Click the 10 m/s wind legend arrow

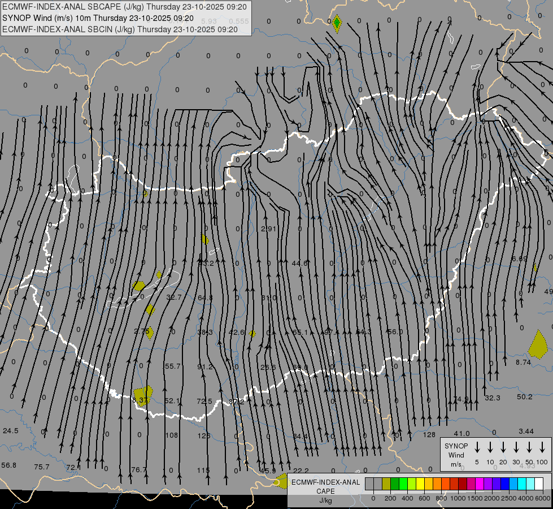pyautogui.click(x=490, y=447)
